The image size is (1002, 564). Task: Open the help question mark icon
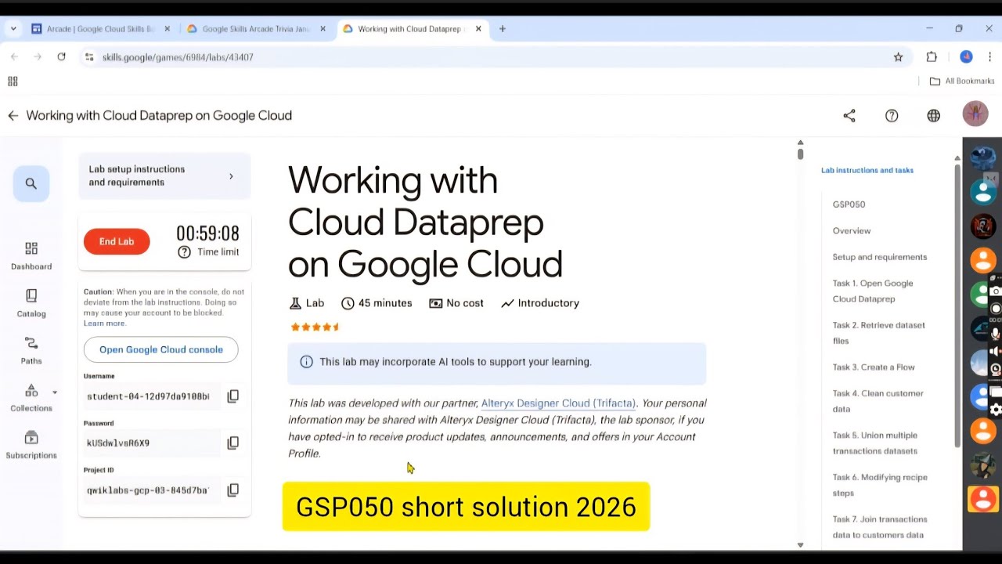[x=892, y=116]
